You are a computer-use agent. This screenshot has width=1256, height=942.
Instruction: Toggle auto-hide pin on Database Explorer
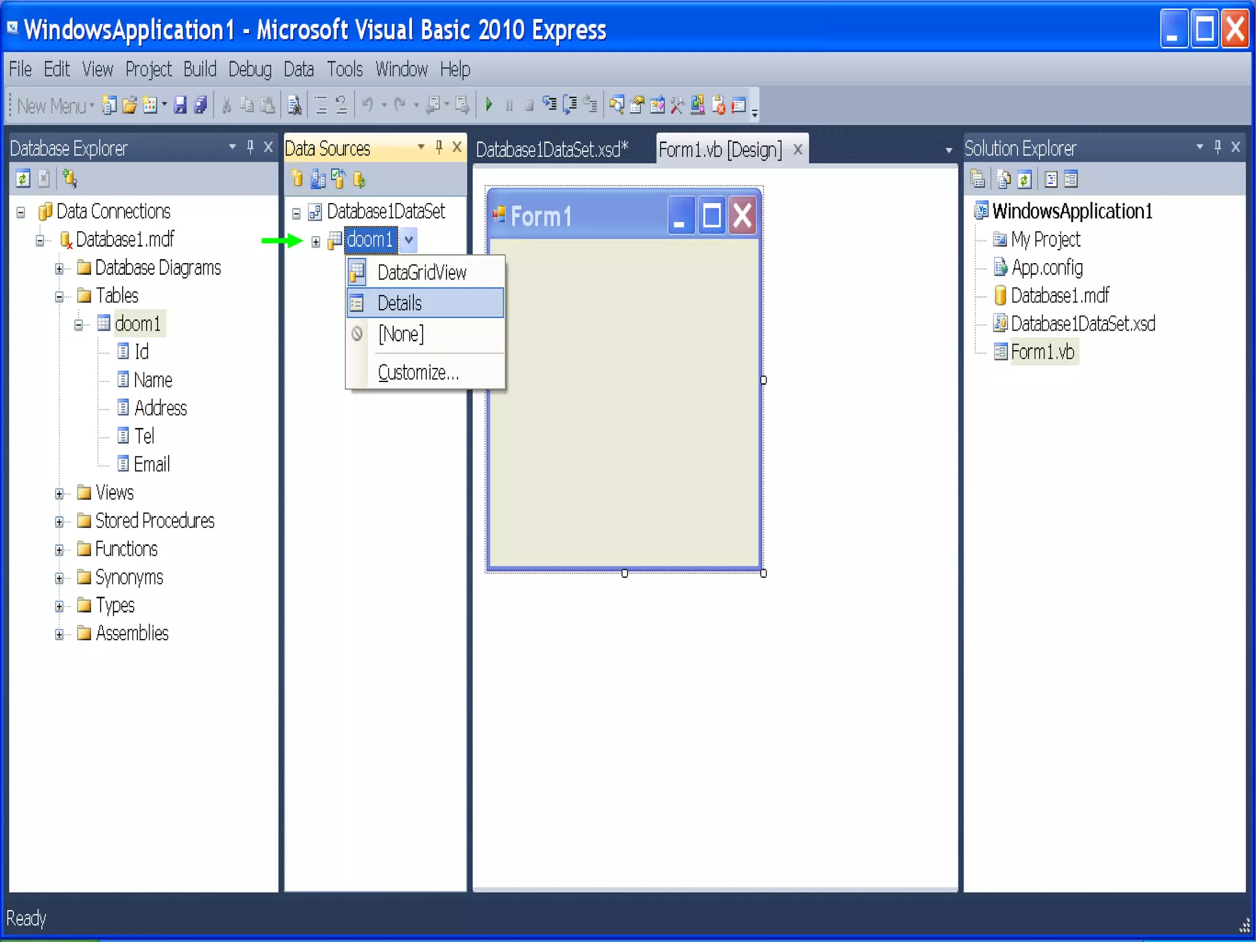point(250,147)
